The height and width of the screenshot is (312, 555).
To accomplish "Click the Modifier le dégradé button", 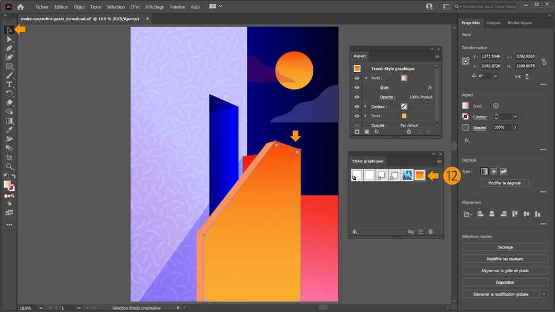I will pyautogui.click(x=504, y=183).
